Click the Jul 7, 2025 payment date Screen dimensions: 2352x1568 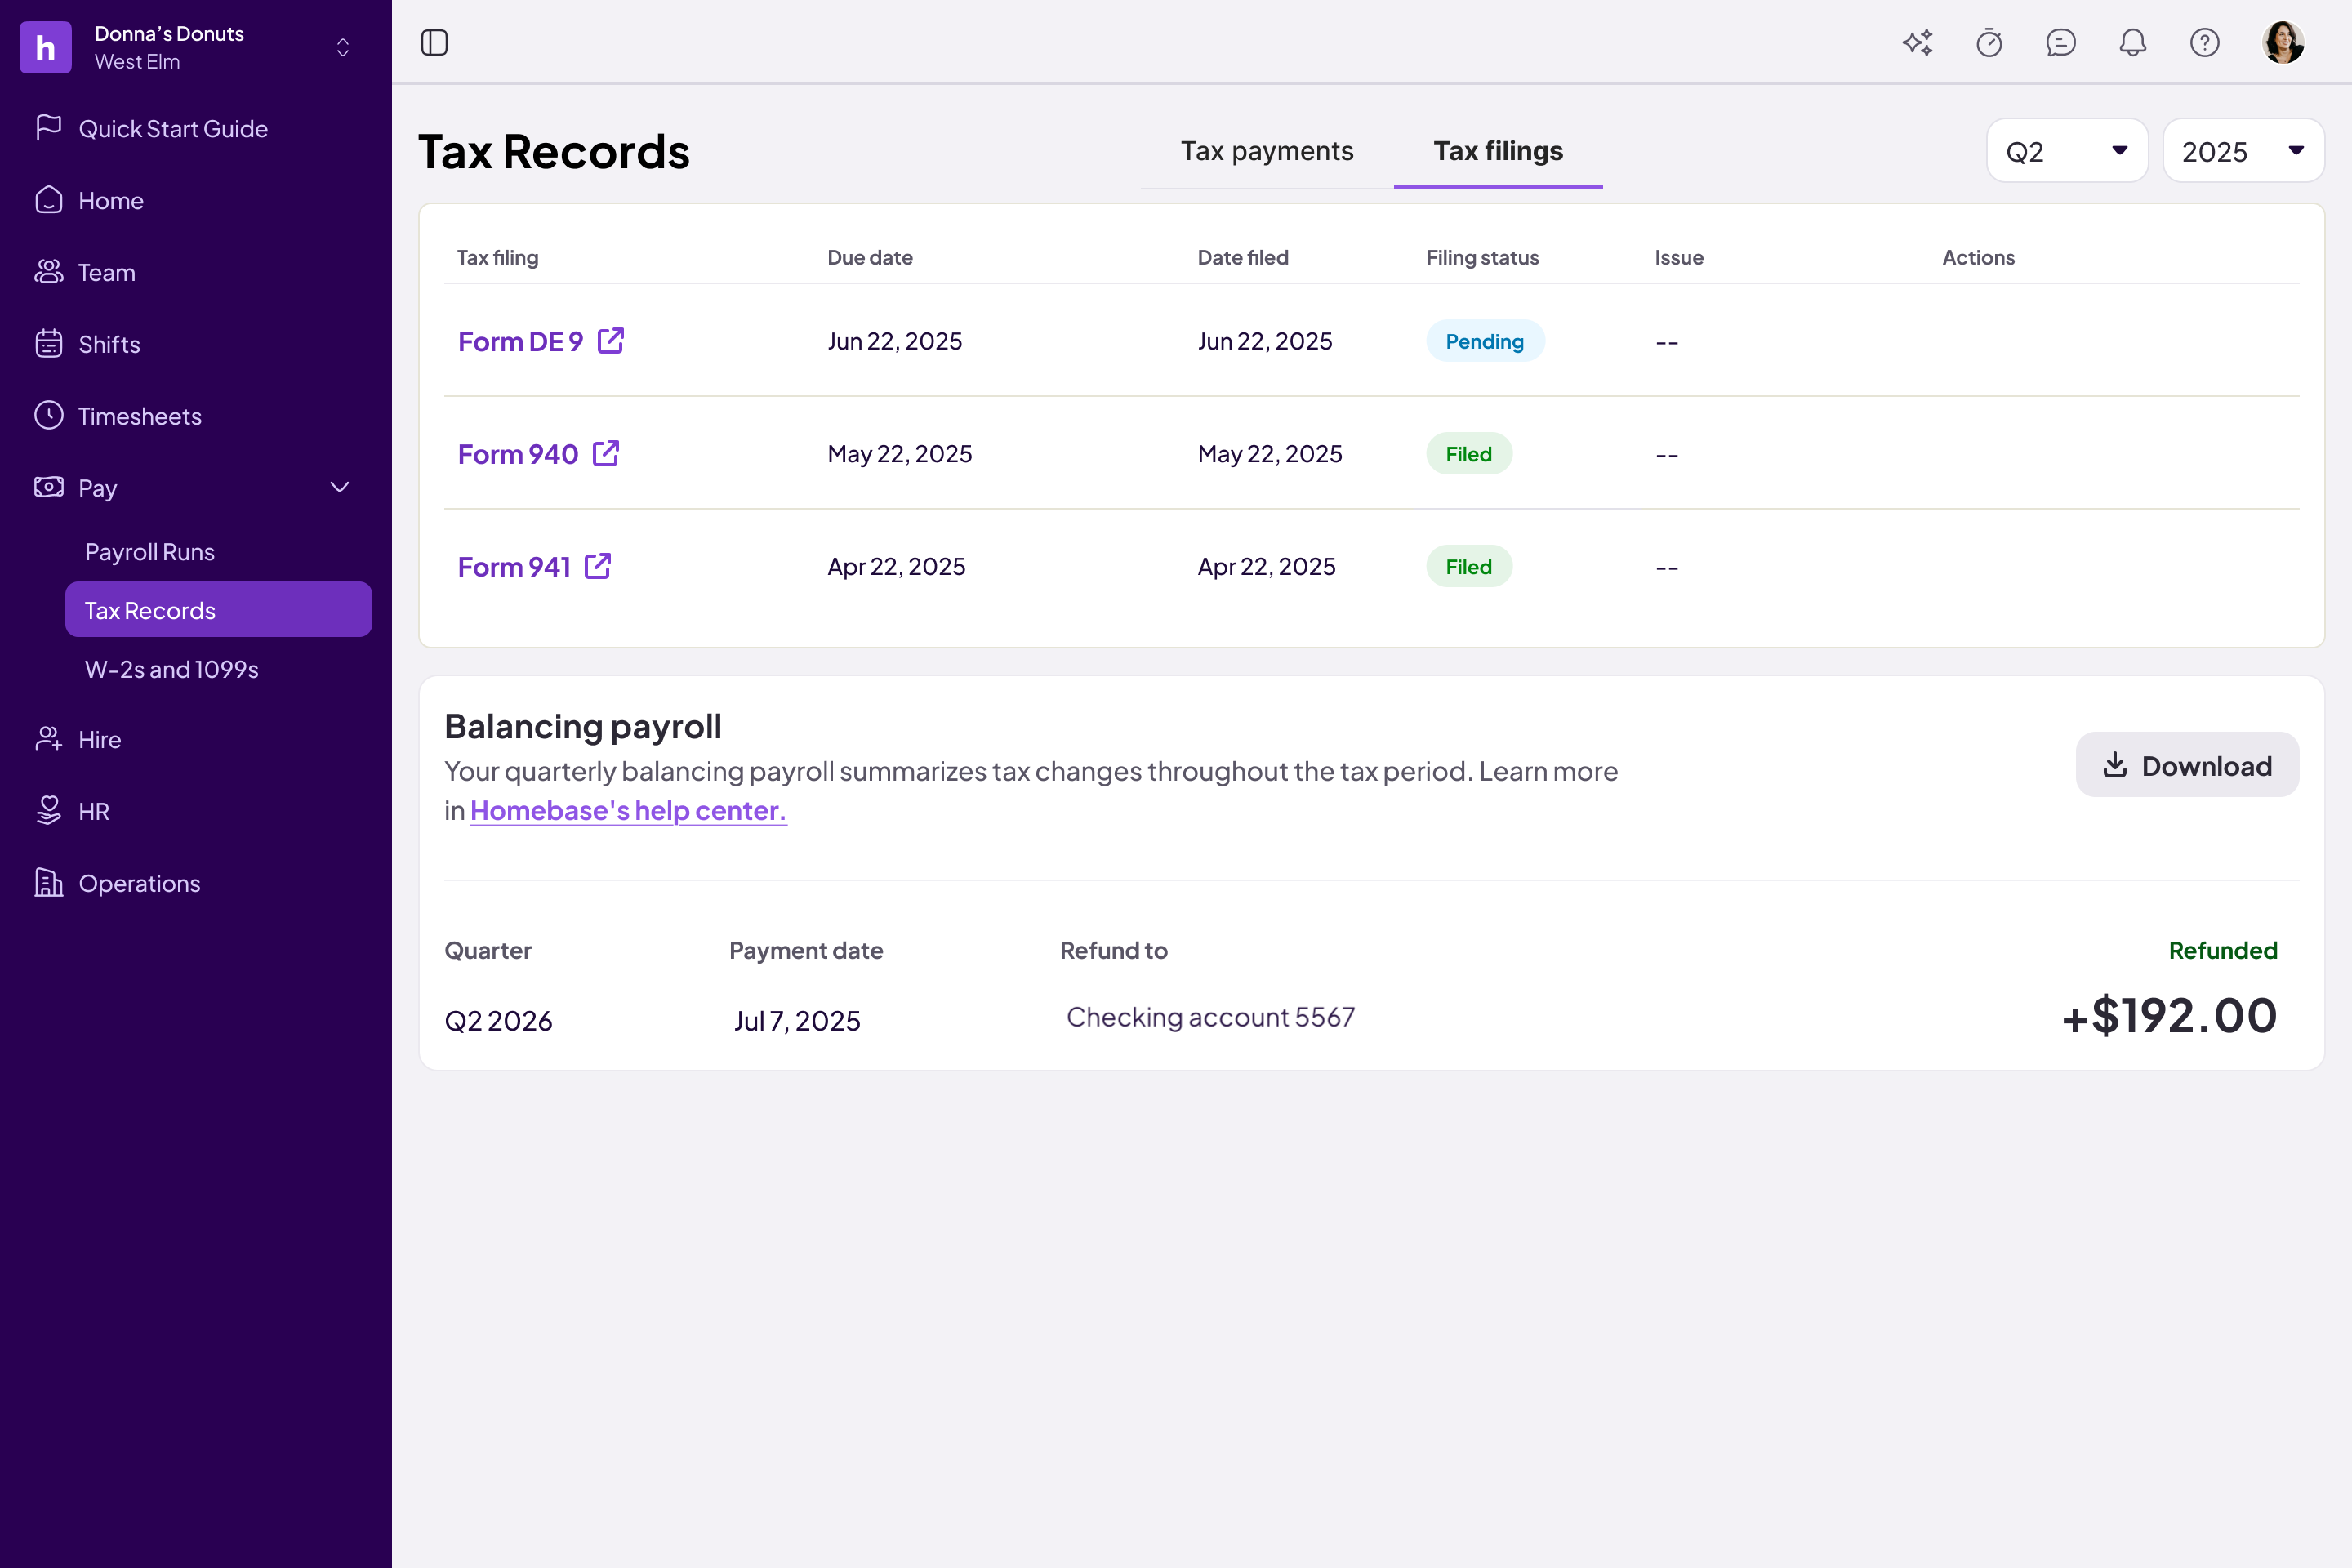pos(797,1021)
